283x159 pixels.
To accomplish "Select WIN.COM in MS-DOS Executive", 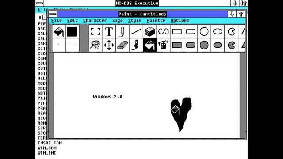I will click(47, 148).
